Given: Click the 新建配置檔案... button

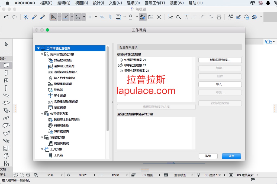Looking at the screenshot, I should (x=220, y=60).
